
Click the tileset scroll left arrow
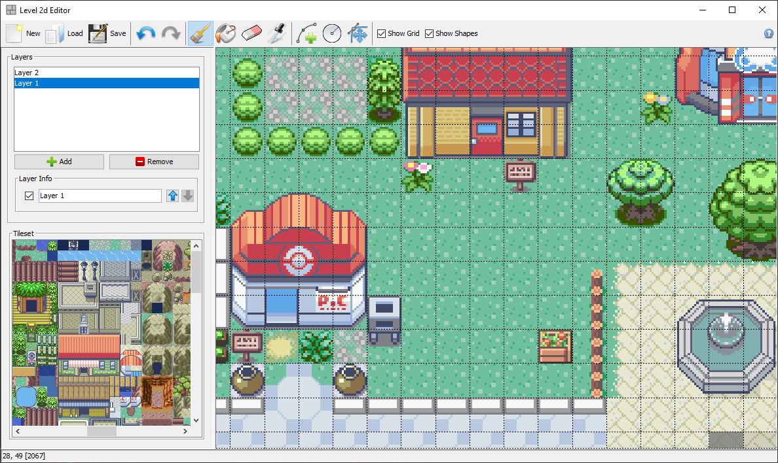(18, 431)
